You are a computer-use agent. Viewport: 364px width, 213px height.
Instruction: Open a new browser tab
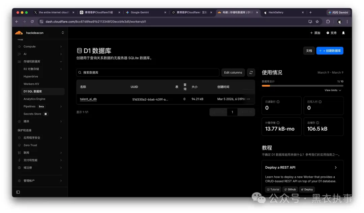(x=310, y=12)
